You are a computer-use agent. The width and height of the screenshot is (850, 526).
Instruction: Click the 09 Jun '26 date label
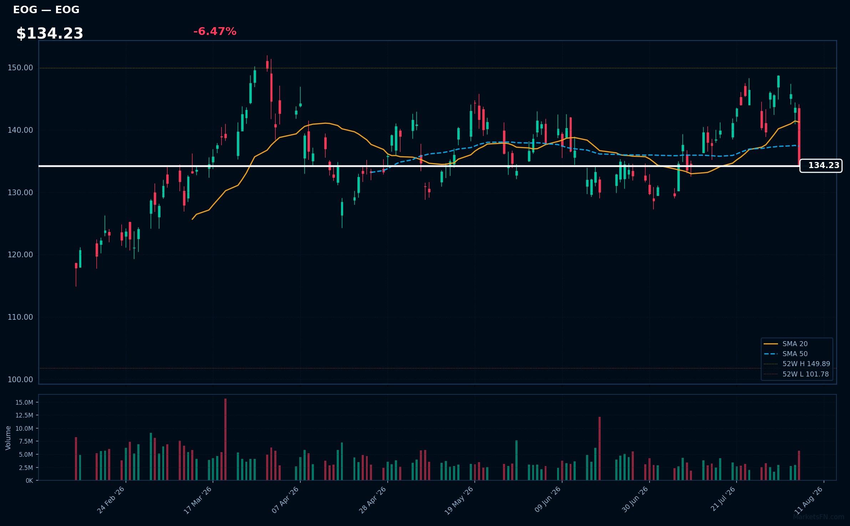point(548,500)
